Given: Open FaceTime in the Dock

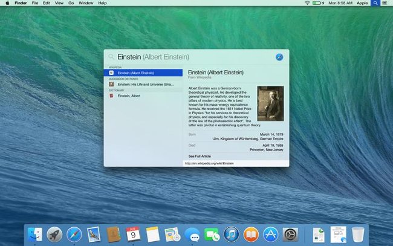Looking at the screenshot, I should click(212, 235).
